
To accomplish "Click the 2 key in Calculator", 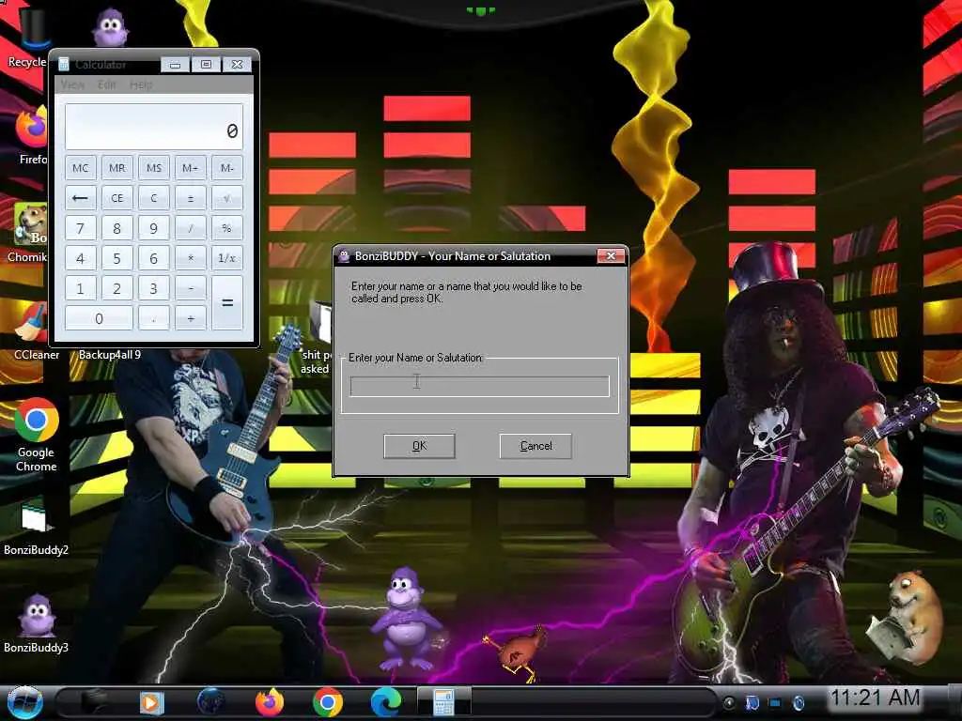I will point(117,288).
